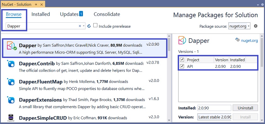Open the document window options arrow at top right
Viewport: 265px width, 124px height.
click(258, 5)
